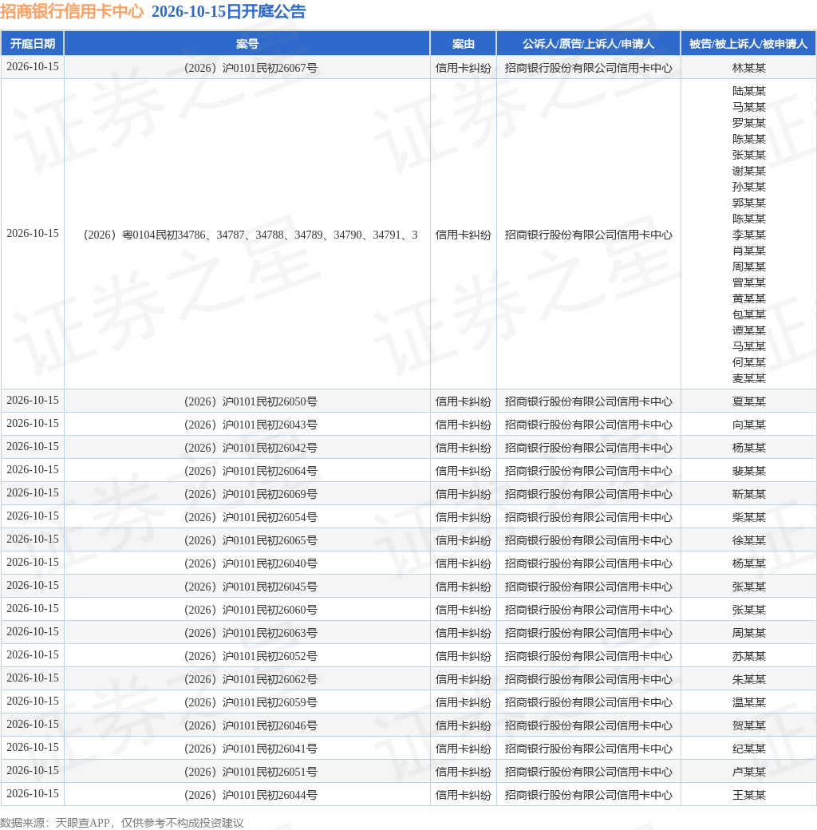The width and height of the screenshot is (817, 830).
Task: Select defendant "谭某某" in the multi-name cell
Action: (748, 330)
